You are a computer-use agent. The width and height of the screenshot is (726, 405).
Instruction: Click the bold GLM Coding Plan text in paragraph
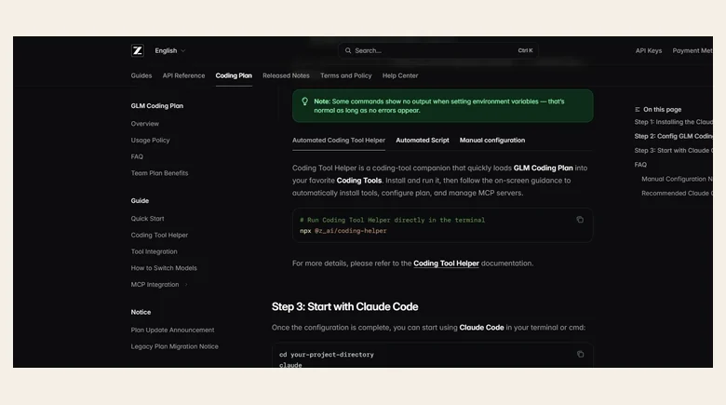(x=544, y=168)
